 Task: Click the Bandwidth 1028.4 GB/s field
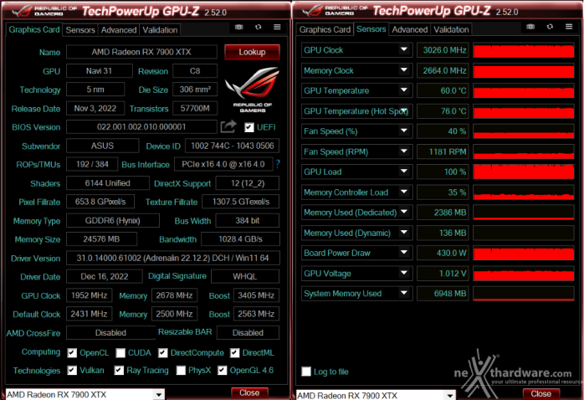click(x=240, y=239)
